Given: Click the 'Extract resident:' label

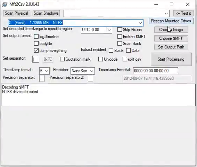Looking at the screenshot, I should click(x=94, y=50).
